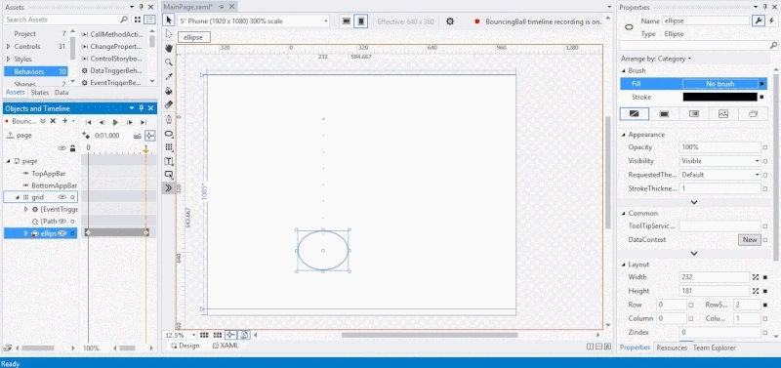The height and width of the screenshot is (368, 781).
Task: Select the Eyedropper tool
Action: pyautogui.click(x=169, y=77)
